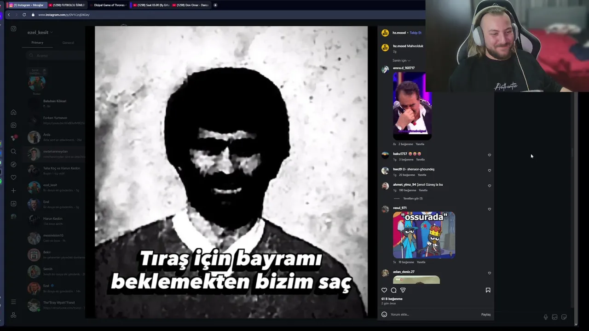Viewport: 589px width, 331px height.
Task: Click the comment bubble icon under post
Action: [x=393, y=290]
